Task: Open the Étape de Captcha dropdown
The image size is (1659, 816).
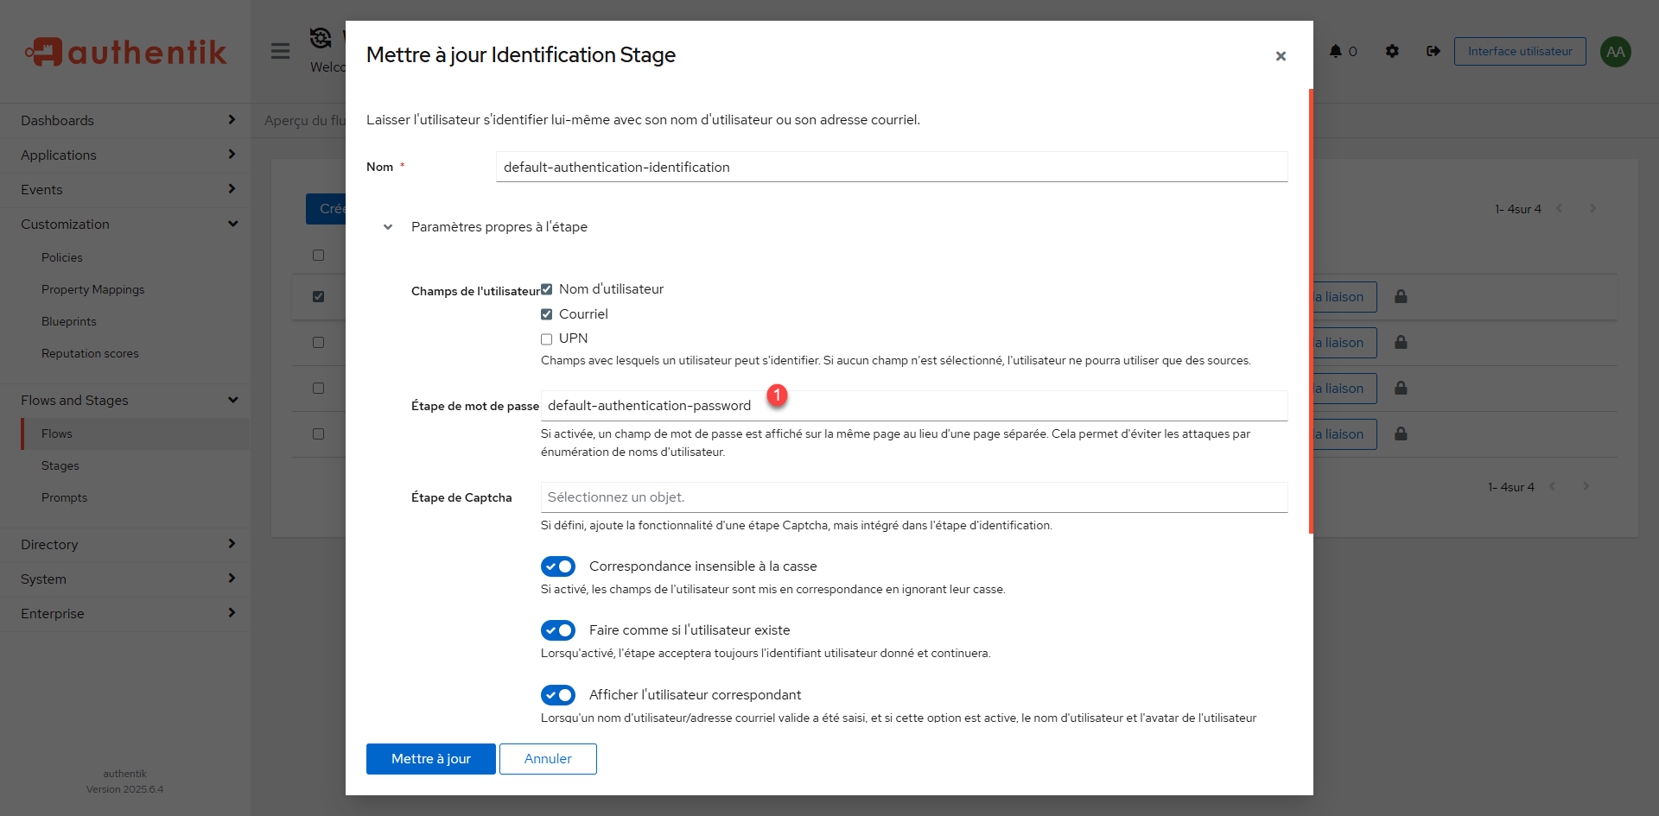Action: pyautogui.click(x=913, y=497)
